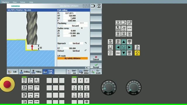Select the GROUP CHANNEL key

point(110,47)
